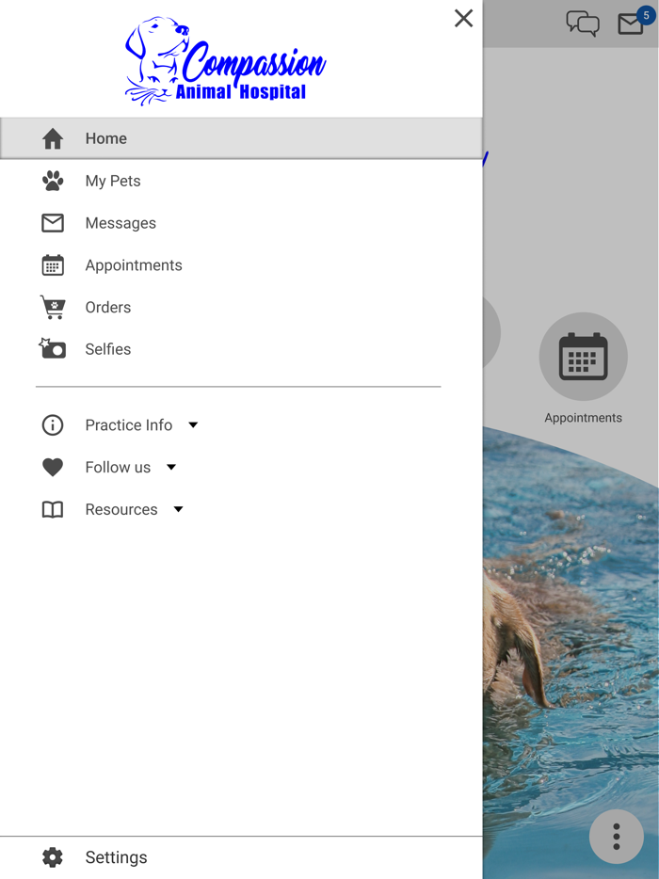The height and width of the screenshot is (879, 659).
Task: Open the Orders menu entry
Action: pyautogui.click(x=241, y=307)
